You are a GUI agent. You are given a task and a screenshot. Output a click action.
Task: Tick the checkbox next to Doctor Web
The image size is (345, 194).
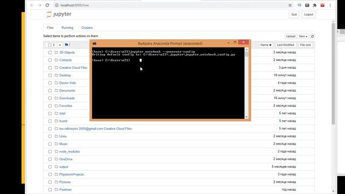click(50, 83)
